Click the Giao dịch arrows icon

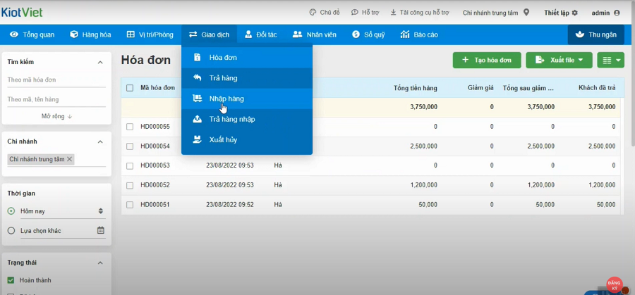193,34
